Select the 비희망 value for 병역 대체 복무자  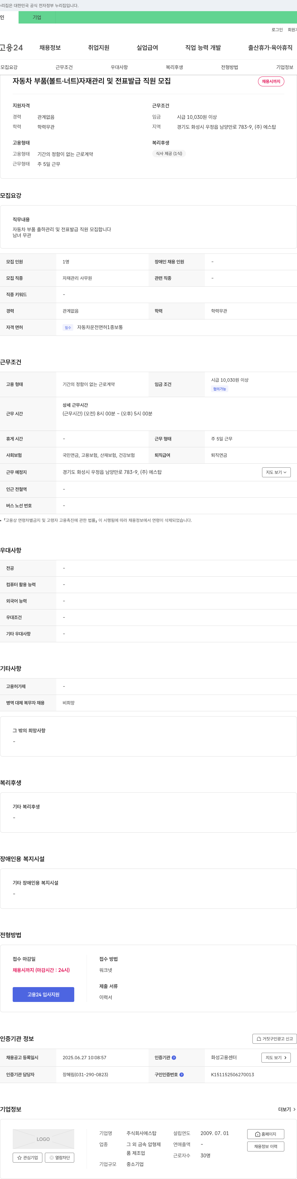[x=69, y=703]
